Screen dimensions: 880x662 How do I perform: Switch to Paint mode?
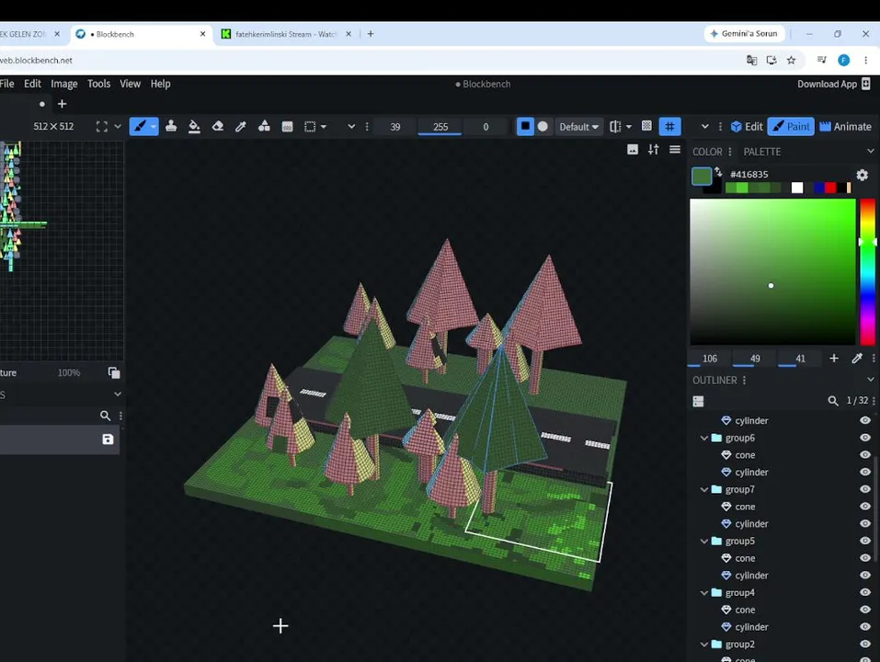click(791, 127)
